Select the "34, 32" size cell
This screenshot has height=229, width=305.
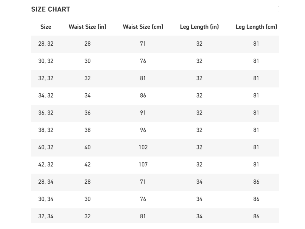click(46, 96)
